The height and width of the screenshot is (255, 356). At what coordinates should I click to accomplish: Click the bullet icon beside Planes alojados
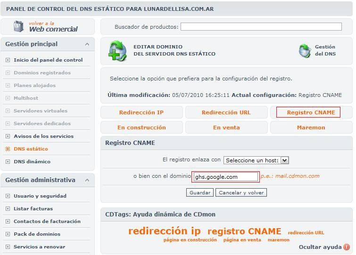[8, 85]
